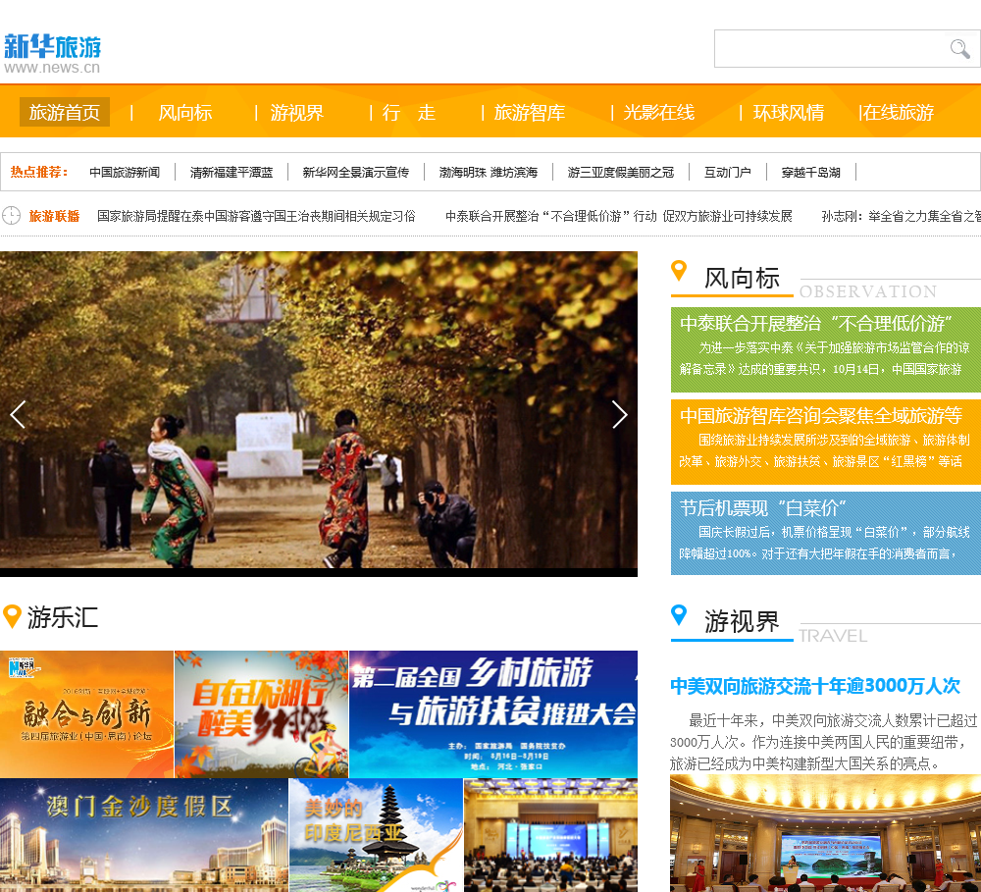
Task: Open the 清新福建平潭蓝 link
Action: click(x=232, y=172)
